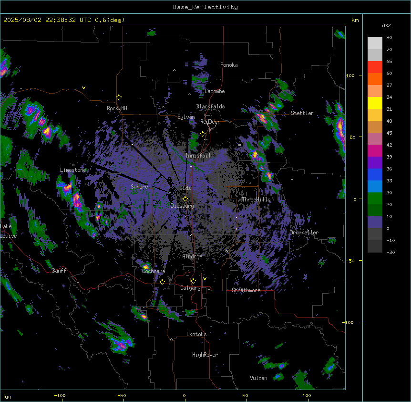Click the Olds town label

click(x=185, y=188)
